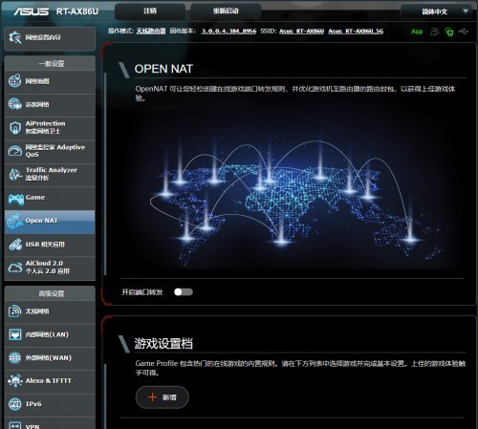Expand the language dropdown arrow
The height and width of the screenshot is (429, 478).
[x=466, y=11]
